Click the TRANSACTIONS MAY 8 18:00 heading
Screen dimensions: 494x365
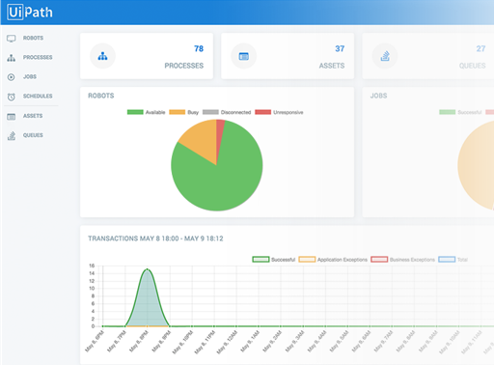pyautogui.click(x=155, y=239)
